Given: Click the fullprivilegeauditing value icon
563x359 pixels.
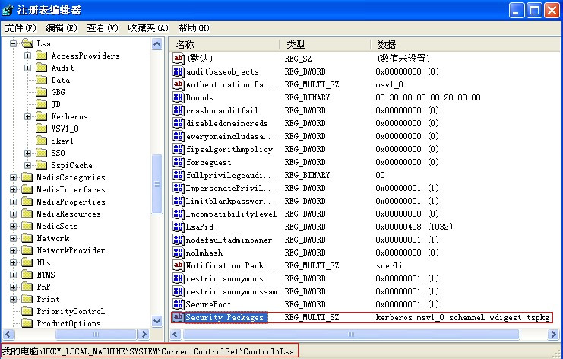Looking at the screenshot, I should [179, 175].
